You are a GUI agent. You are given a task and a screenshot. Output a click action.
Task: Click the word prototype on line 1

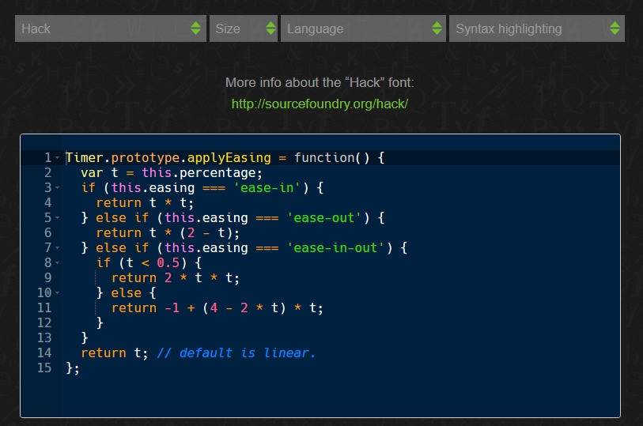146,158
